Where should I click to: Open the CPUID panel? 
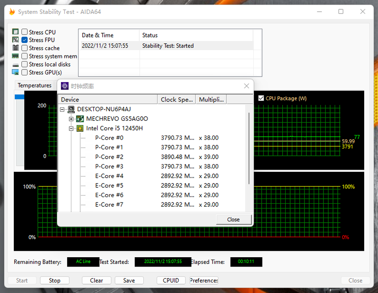[x=171, y=280]
